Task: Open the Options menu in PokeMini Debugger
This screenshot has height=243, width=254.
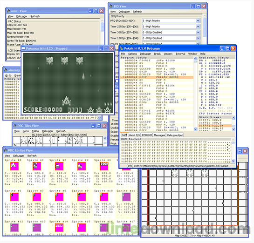Action: point(132,54)
